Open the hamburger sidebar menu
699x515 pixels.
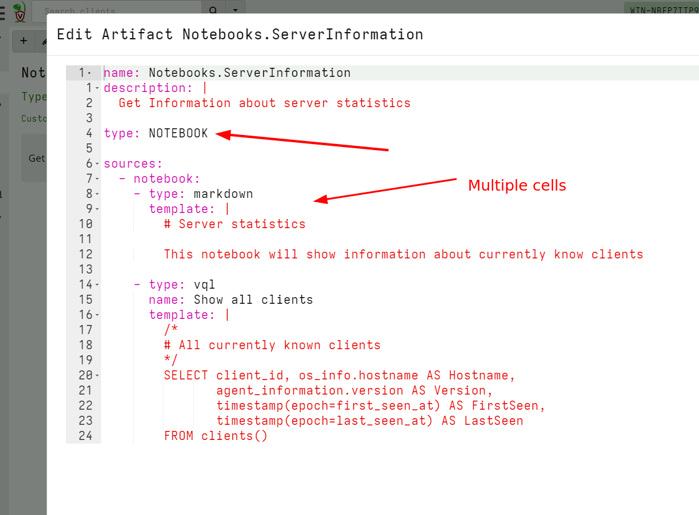point(3,11)
